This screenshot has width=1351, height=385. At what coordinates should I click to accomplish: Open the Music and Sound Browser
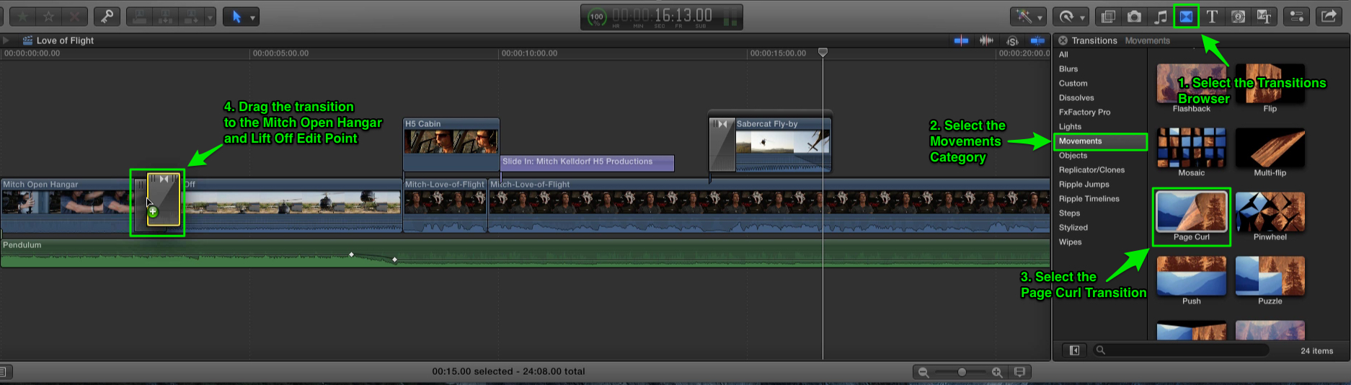pos(1161,17)
